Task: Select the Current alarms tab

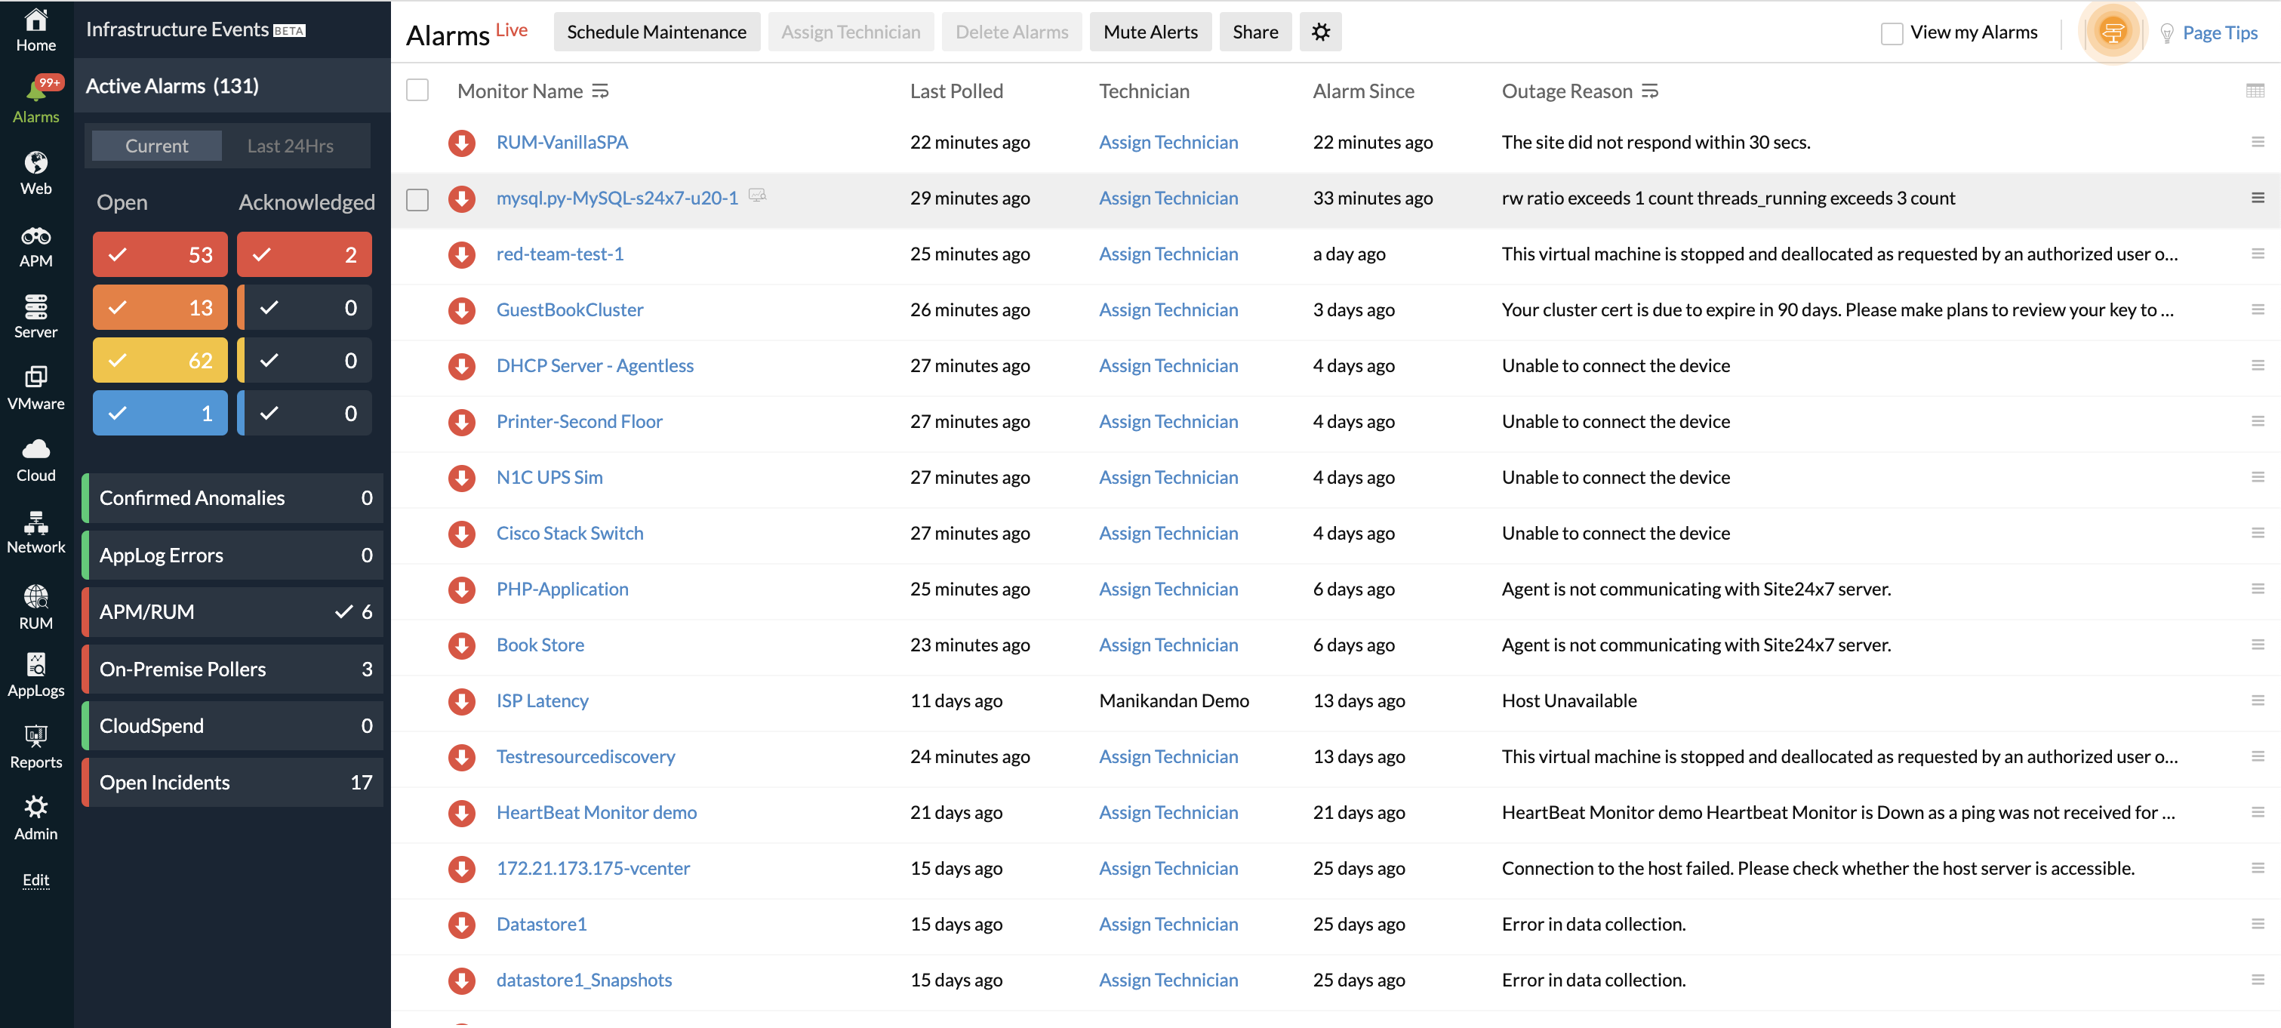Action: [x=155, y=145]
